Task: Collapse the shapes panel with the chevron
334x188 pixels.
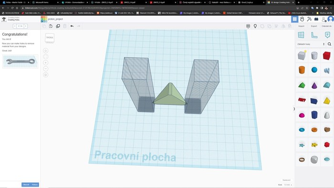Action: [294, 109]
